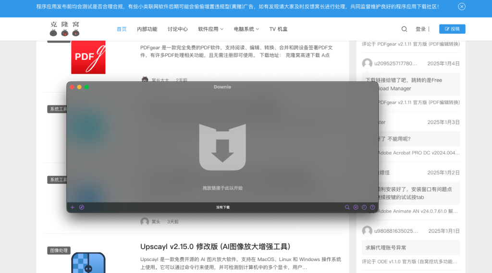Close the blue announcement banner
The image size is (492, 273).
tap(462, 7)
